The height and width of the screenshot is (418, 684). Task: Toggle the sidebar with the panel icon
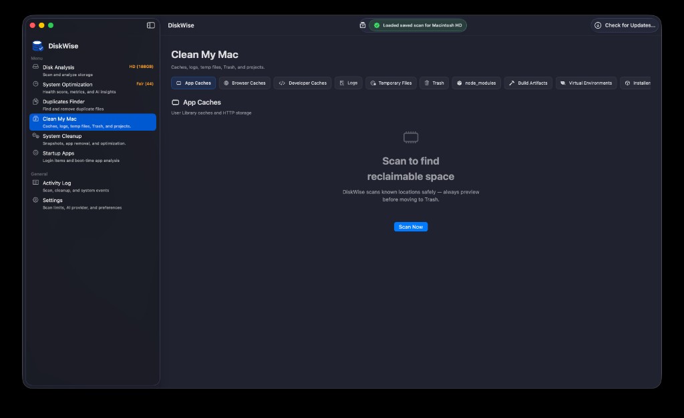click(x=150, y=25)
